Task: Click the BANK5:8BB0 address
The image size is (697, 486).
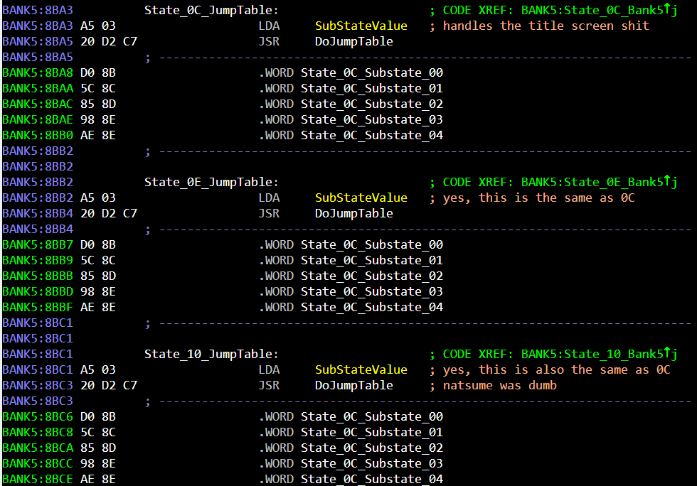Action: (x=37, y=135)
